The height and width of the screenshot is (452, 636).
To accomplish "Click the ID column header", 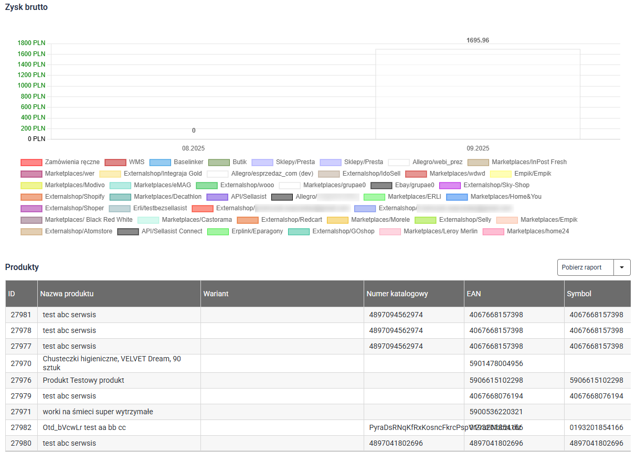I will tap(12, 294).
